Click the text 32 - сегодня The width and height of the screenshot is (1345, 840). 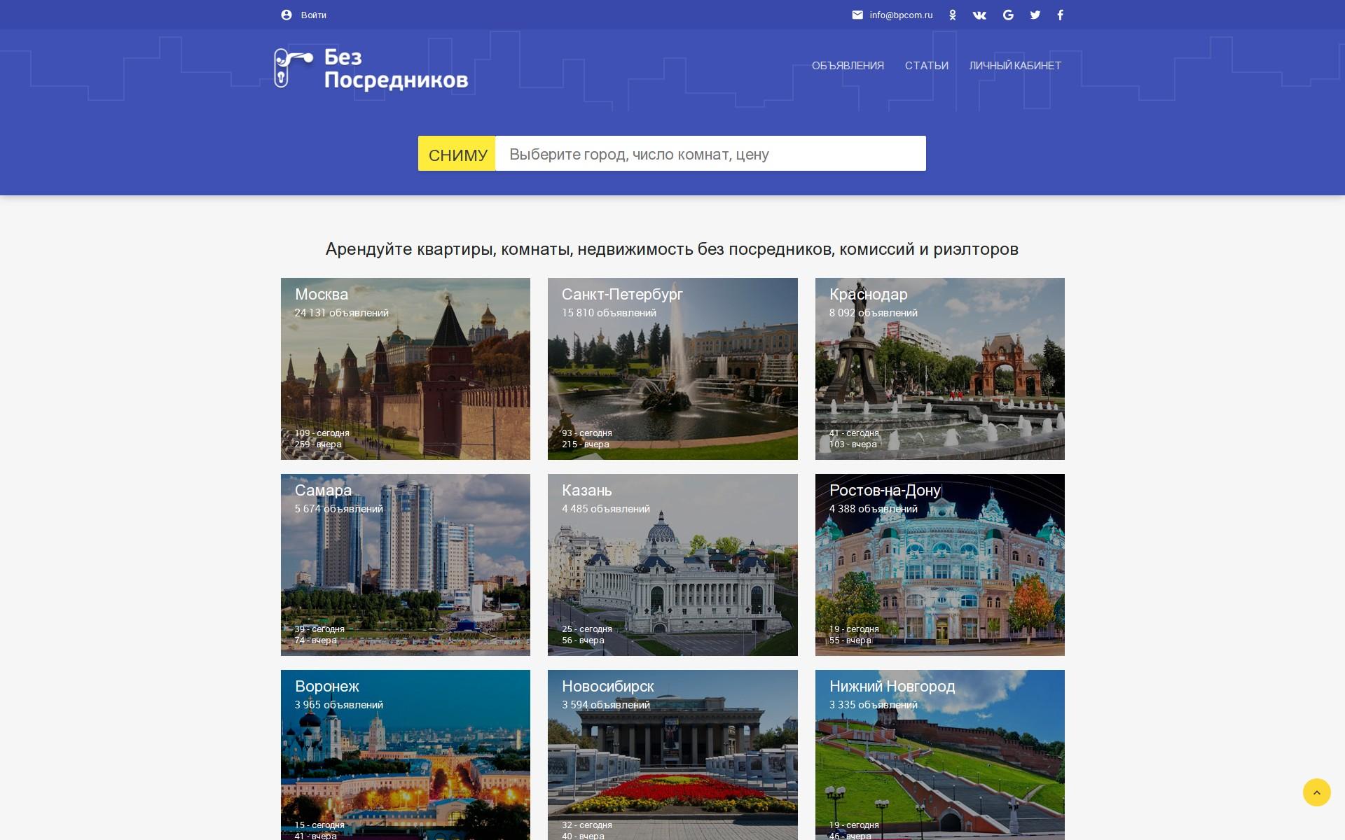(x=586, y=825)
